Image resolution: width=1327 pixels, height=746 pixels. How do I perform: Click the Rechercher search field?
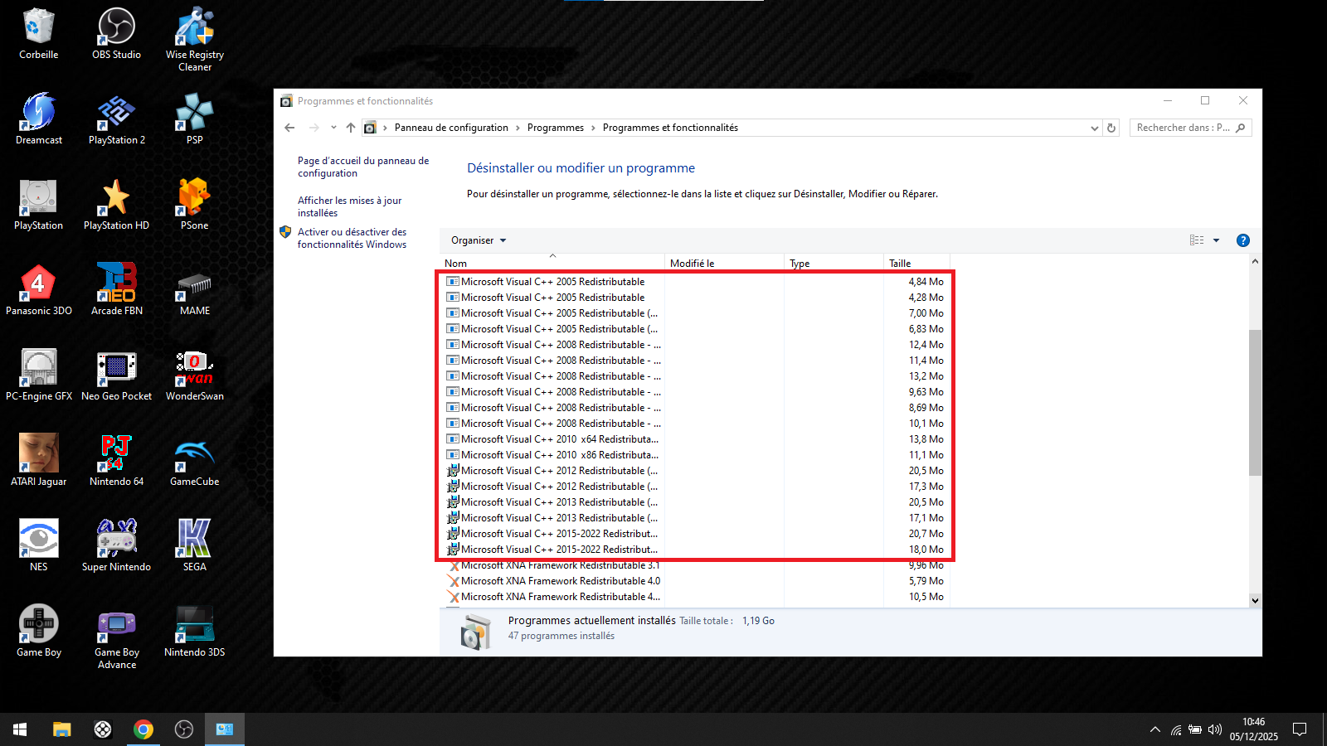click(x=1182, y=128)
